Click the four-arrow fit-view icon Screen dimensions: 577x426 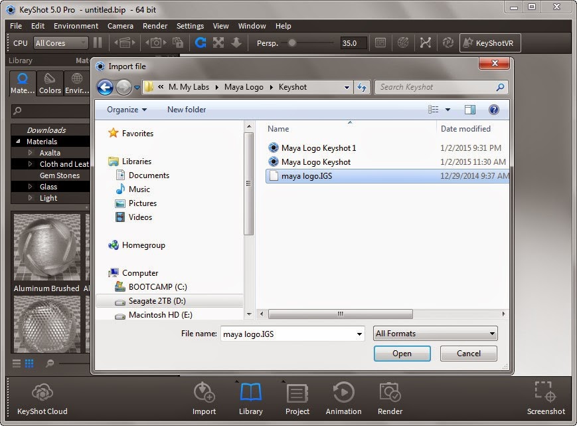218,43
